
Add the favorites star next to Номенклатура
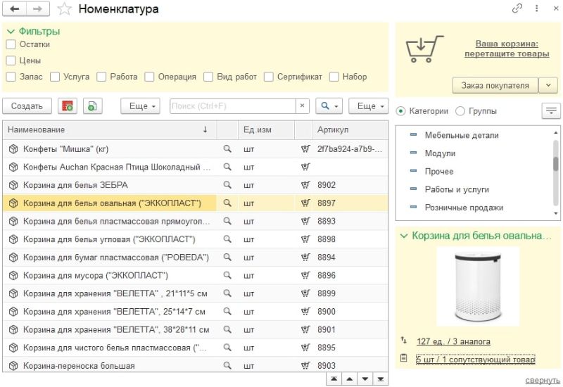coord(65,9)
